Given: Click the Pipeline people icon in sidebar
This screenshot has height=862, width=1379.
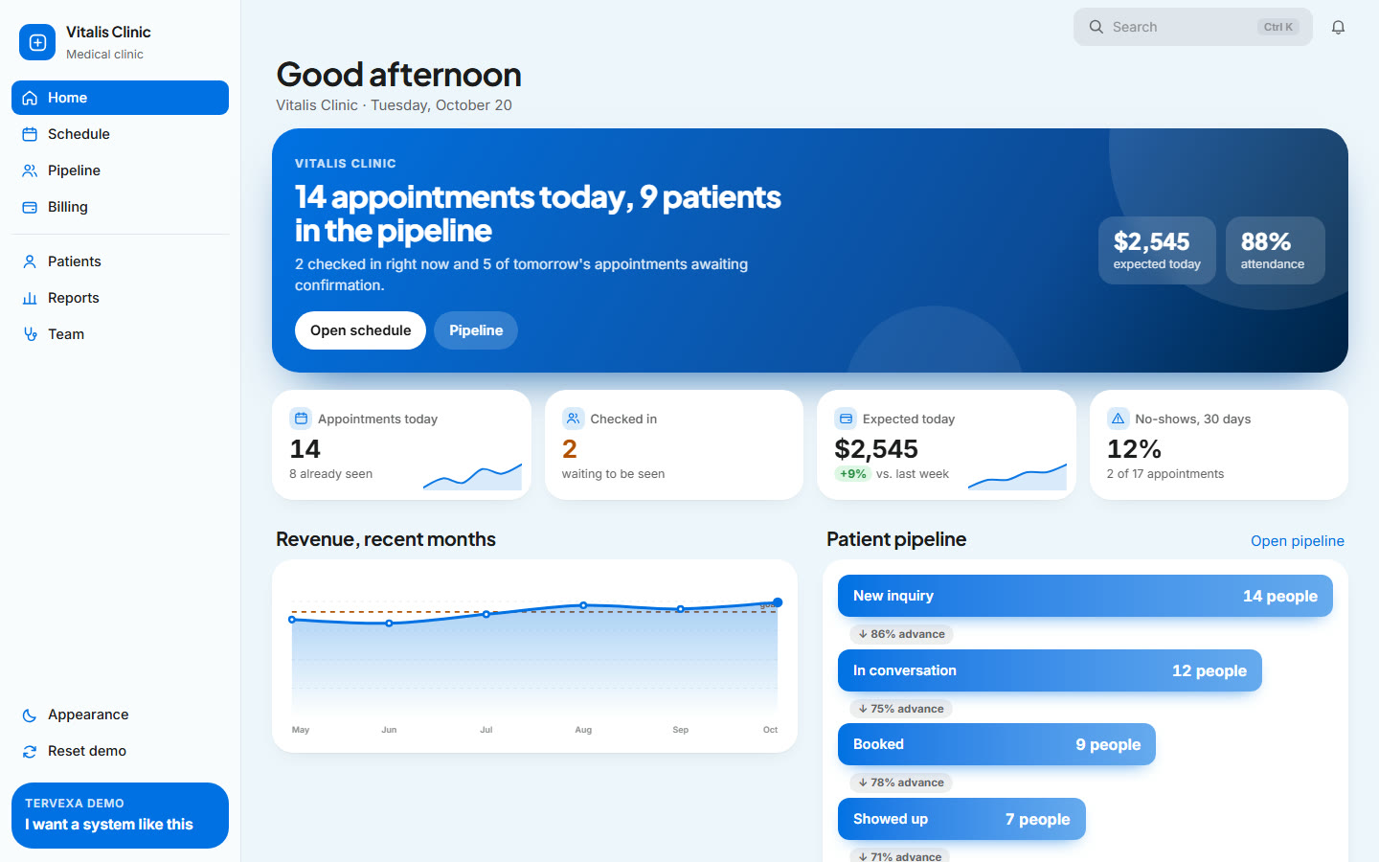Looking at the screenshot, I should (30, 170).
